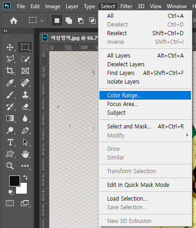Open the View menu

click(x=155, y=6)
